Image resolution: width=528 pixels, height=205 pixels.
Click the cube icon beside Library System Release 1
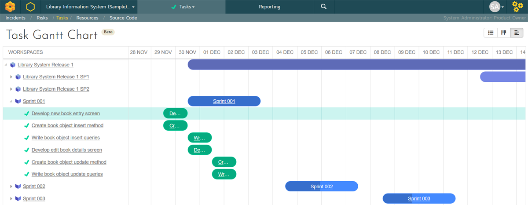(x=13, y=65)
